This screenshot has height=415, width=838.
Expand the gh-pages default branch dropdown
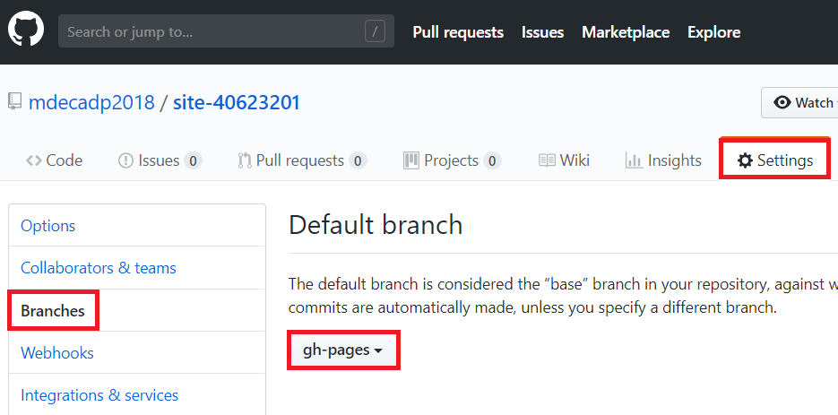click(343, 350)
